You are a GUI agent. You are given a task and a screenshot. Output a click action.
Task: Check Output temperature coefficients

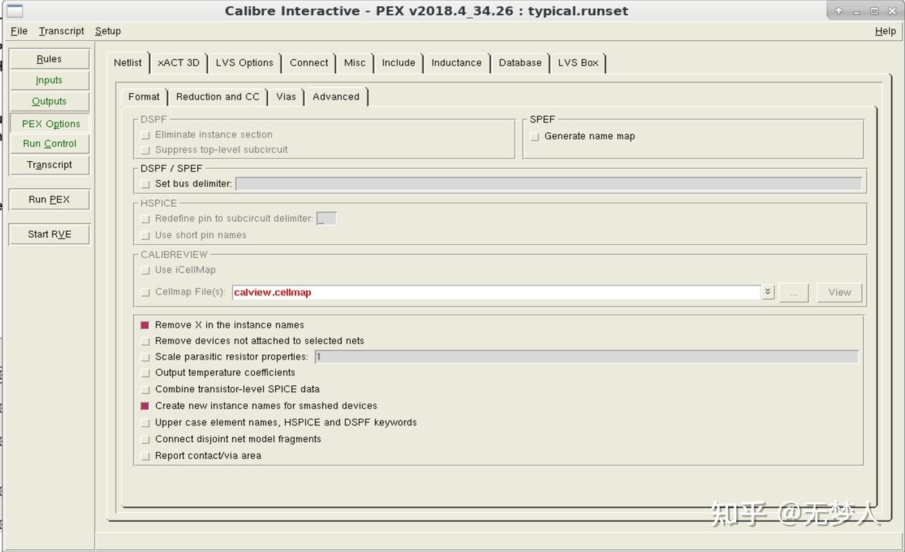[x=145, y=373]
